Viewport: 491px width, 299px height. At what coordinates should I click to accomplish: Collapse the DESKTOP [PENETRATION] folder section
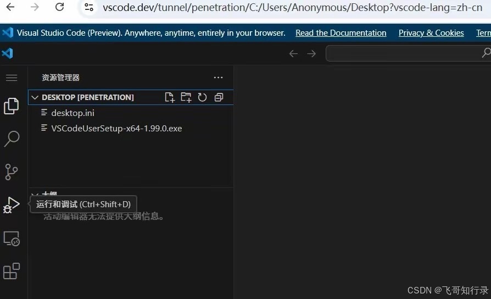click(x=131, y=97)
